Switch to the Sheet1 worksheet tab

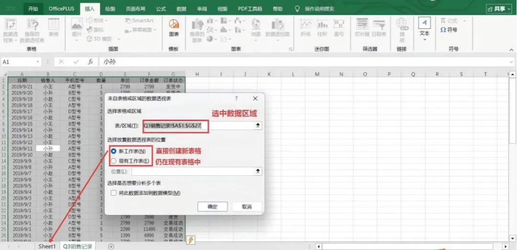click(47, 246)
